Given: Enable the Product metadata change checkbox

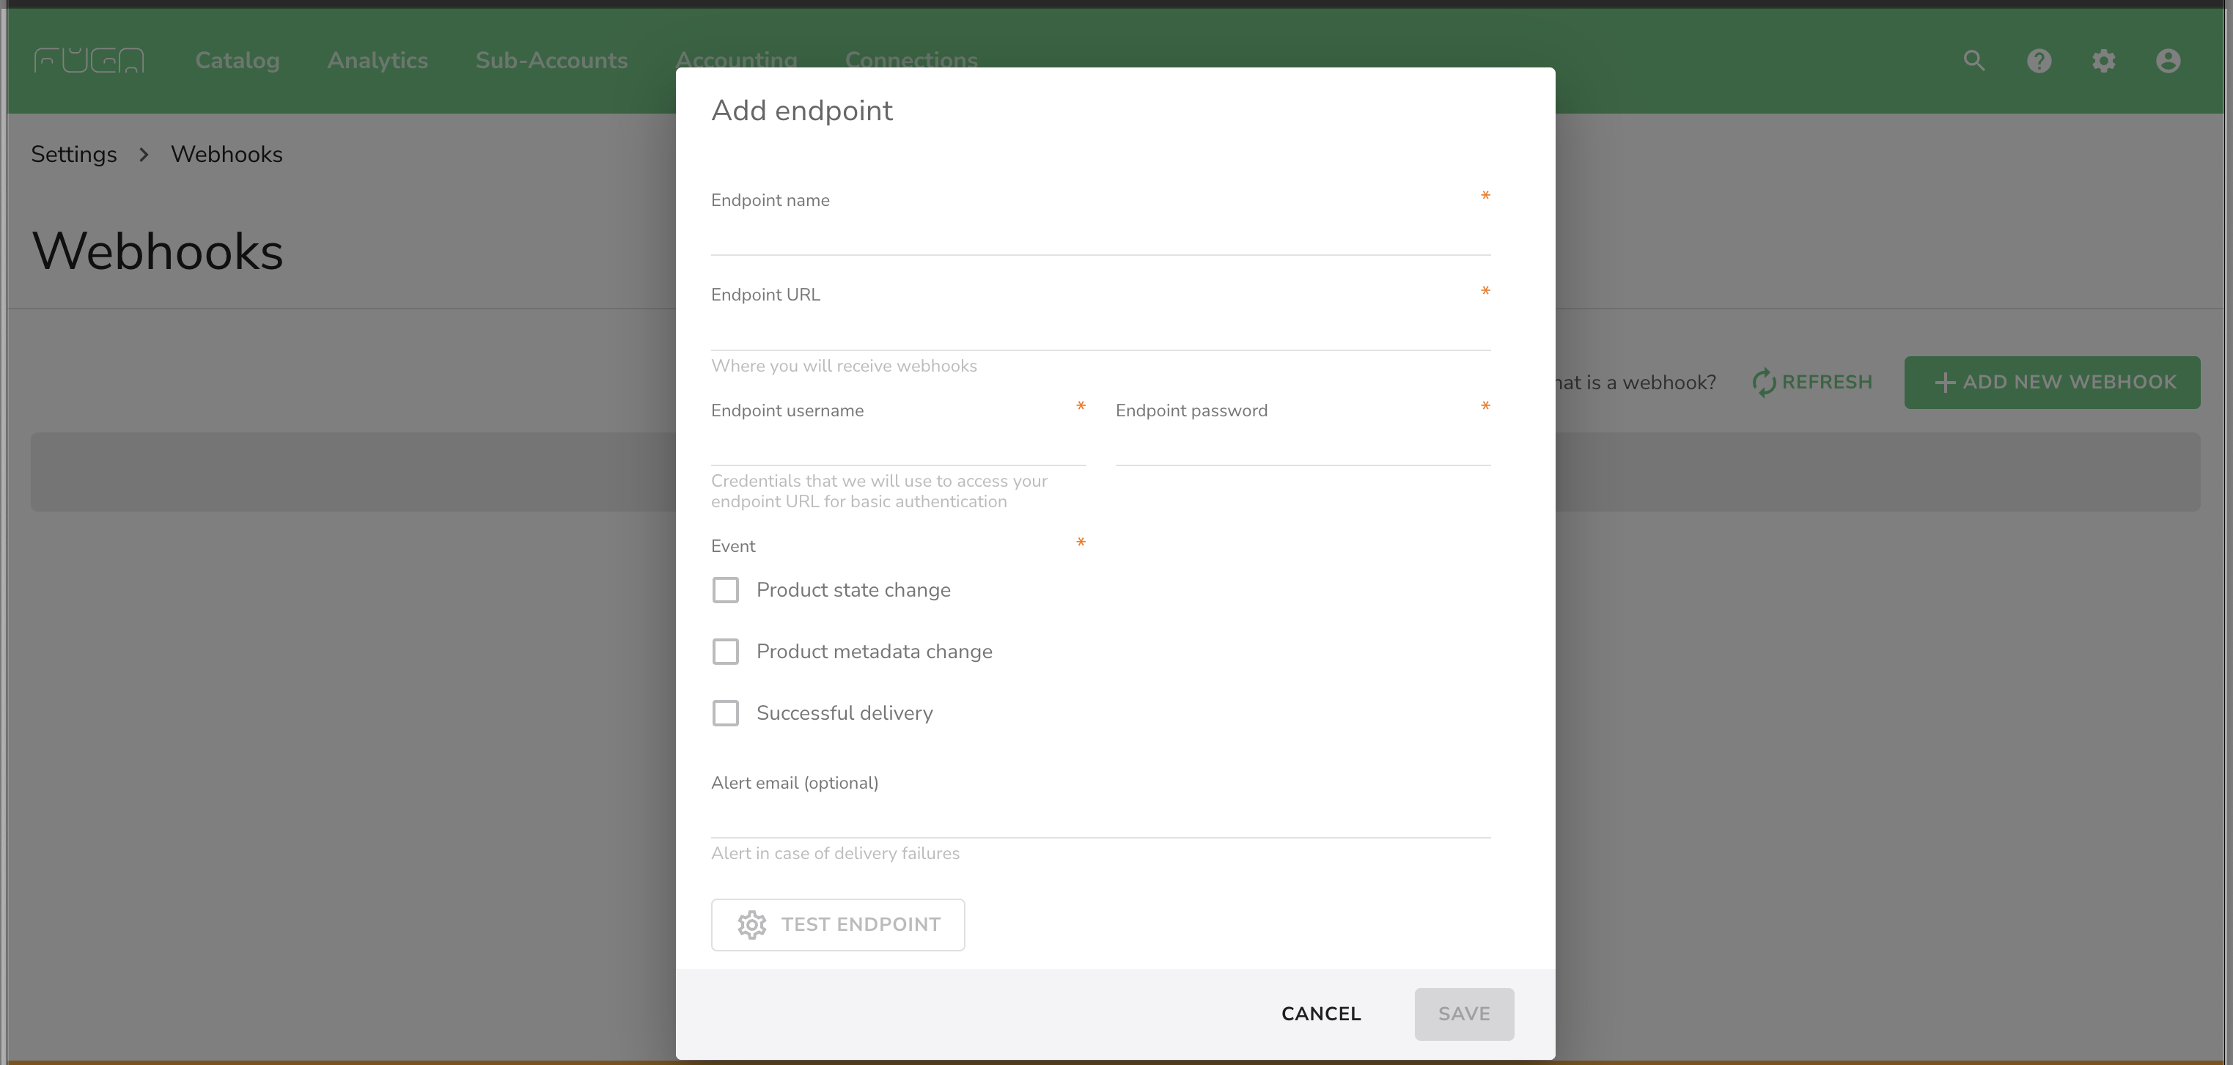Looking at the screenshot, I should [x=726, y=652].
